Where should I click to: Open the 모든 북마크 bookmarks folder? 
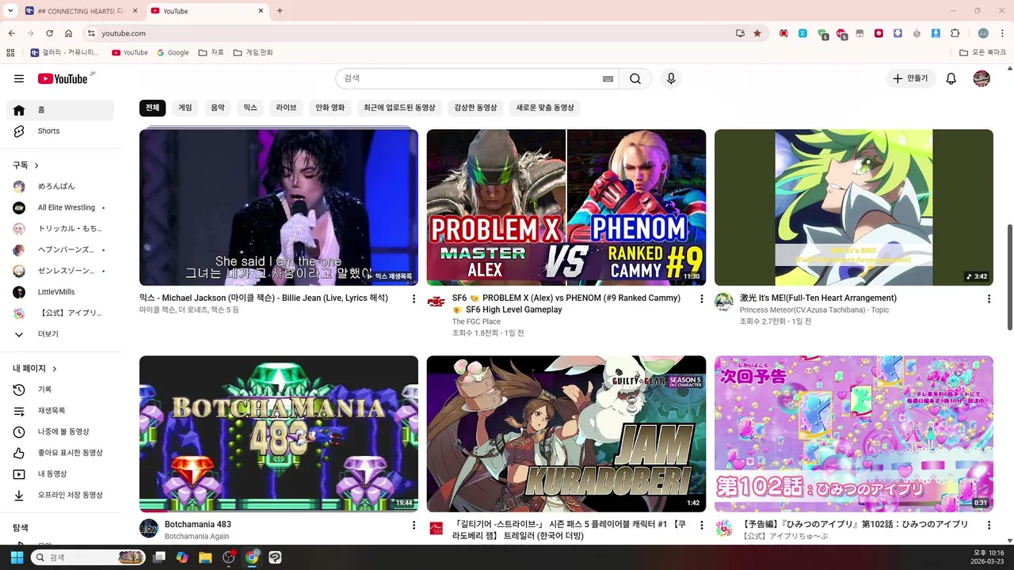pyautogui.click(x=982, y=52)
